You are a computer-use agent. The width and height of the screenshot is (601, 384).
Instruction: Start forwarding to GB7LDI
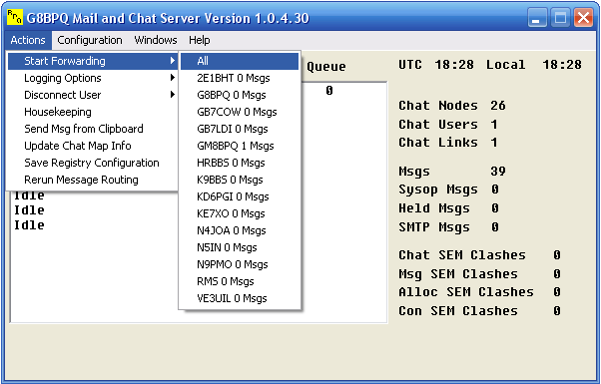pos(240,129)
